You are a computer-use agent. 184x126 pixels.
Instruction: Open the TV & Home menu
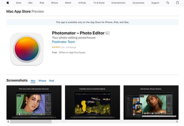click(x=99, y=3)
